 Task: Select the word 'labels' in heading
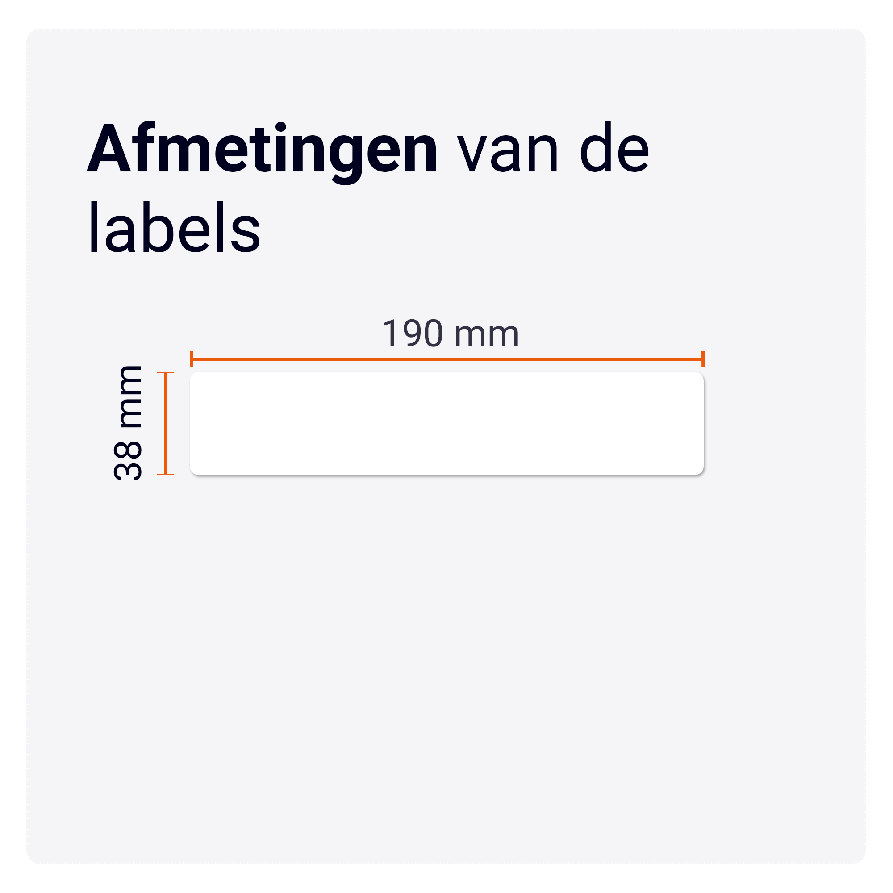tap(174, 227)
